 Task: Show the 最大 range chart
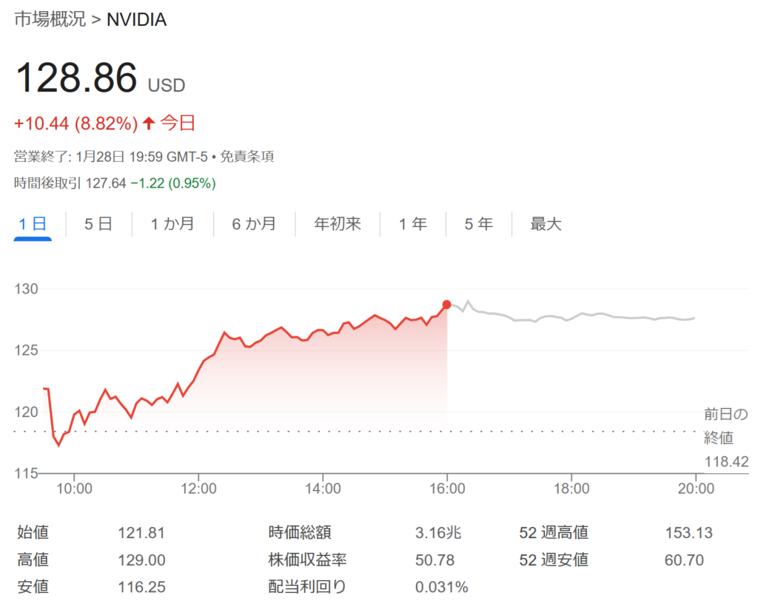click(546, 223)
